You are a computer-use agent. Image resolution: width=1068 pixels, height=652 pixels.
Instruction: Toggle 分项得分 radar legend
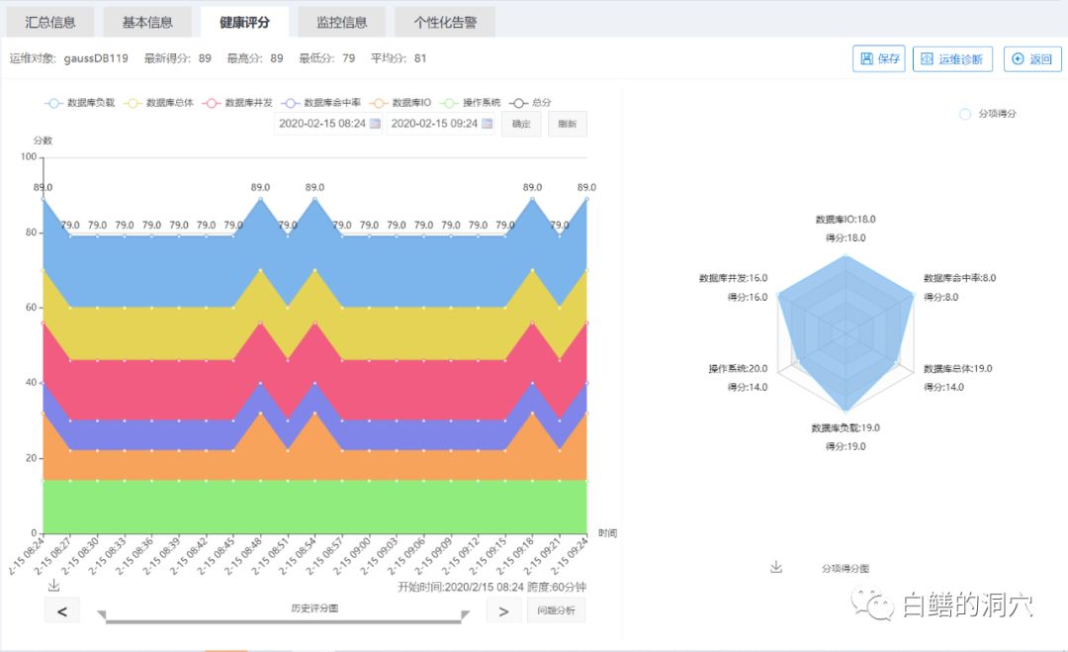[988, 114]
